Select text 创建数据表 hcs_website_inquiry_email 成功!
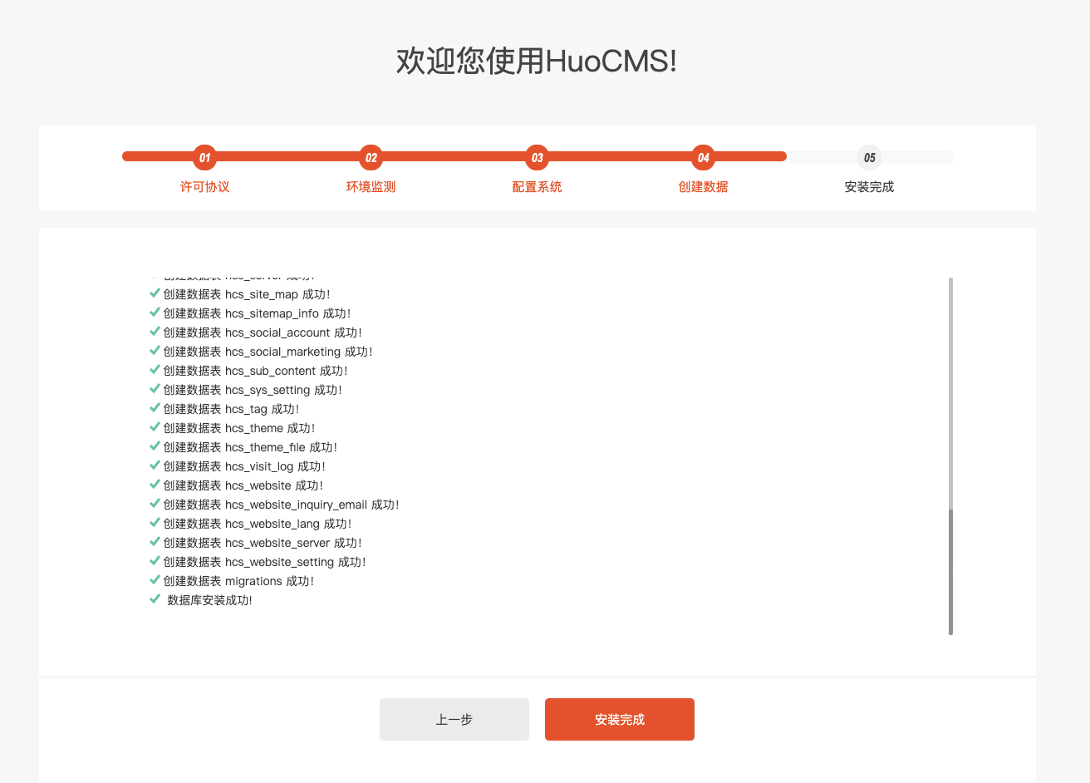 281,505
